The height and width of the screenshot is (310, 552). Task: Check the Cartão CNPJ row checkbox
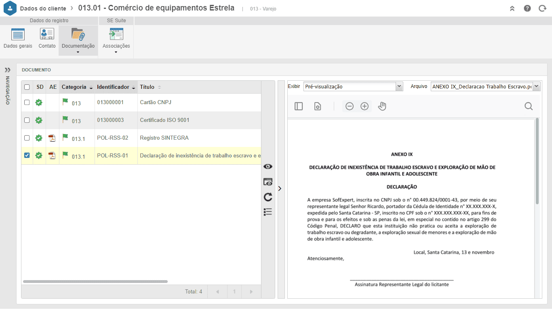(x=27, y=103)
